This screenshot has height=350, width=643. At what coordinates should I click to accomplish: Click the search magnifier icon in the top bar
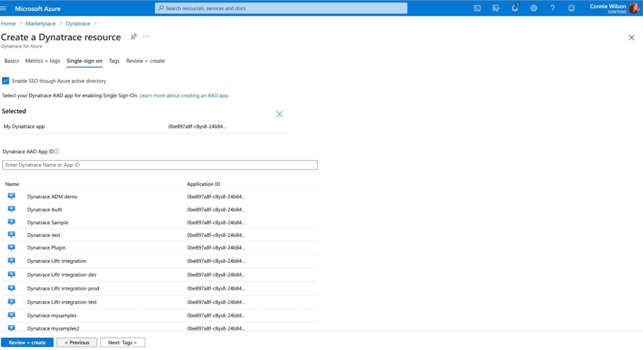click(x=161, y=8)
